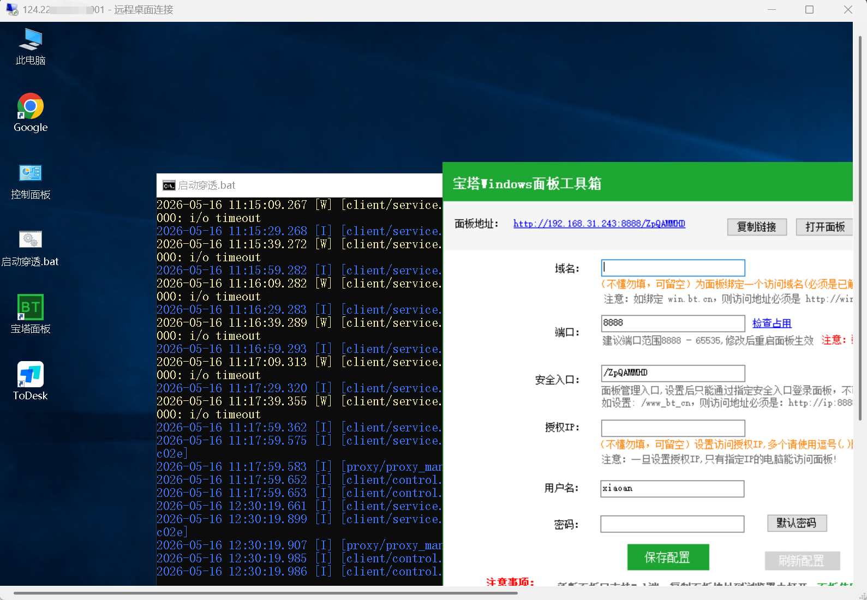Image resolution: width=867 pixels, height=600 pixels.
Task: Click the vertical scrollbar of the remote session
Action: [x=860, y=228]
